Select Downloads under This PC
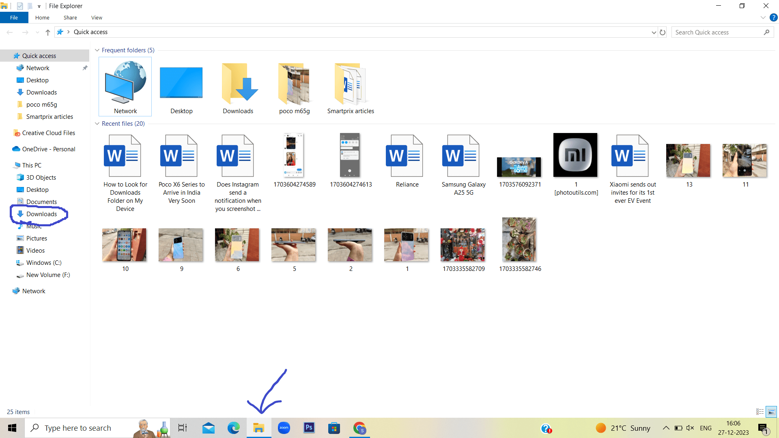Viewport: 779px width, 438px height. tap(41, 214)
